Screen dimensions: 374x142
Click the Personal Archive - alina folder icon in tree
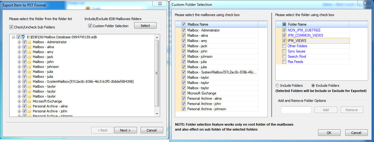pyautogui.click(x=29, y=106)
